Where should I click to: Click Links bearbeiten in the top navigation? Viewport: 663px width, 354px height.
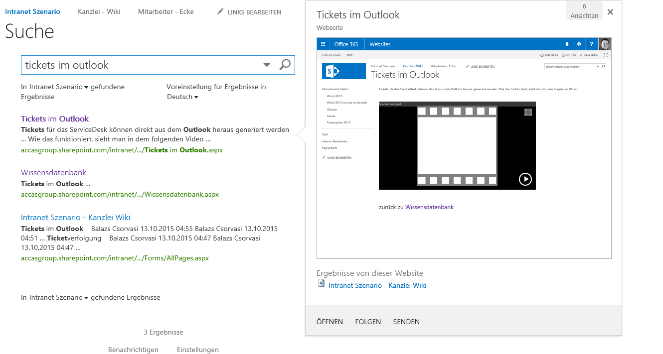click(254, 12)
